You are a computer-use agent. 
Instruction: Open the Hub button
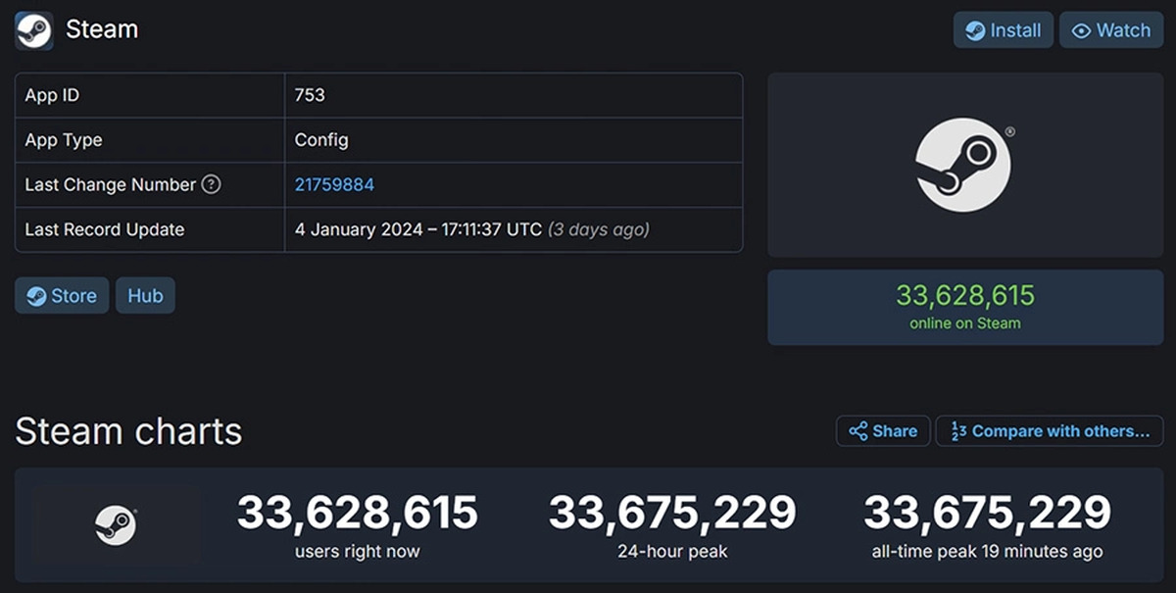coord(145,295)
